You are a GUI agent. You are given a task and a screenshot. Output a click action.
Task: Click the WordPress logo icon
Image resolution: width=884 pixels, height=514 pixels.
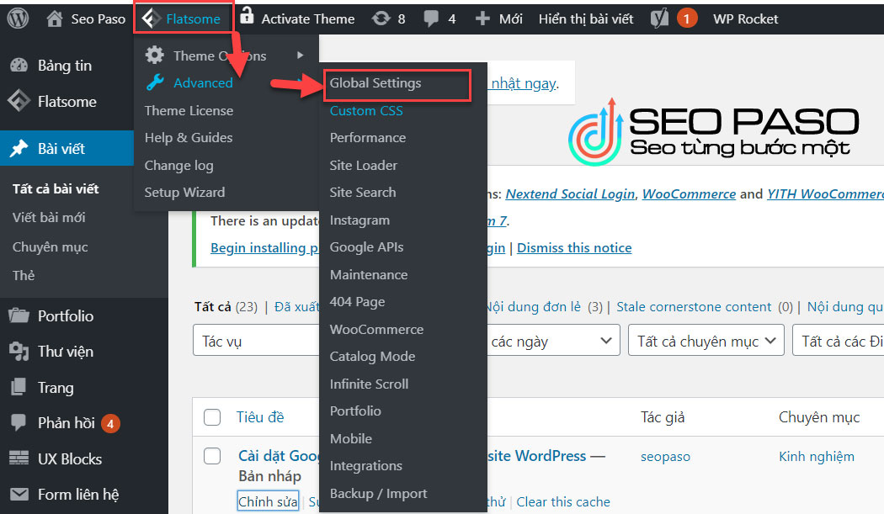click(18, 19)
